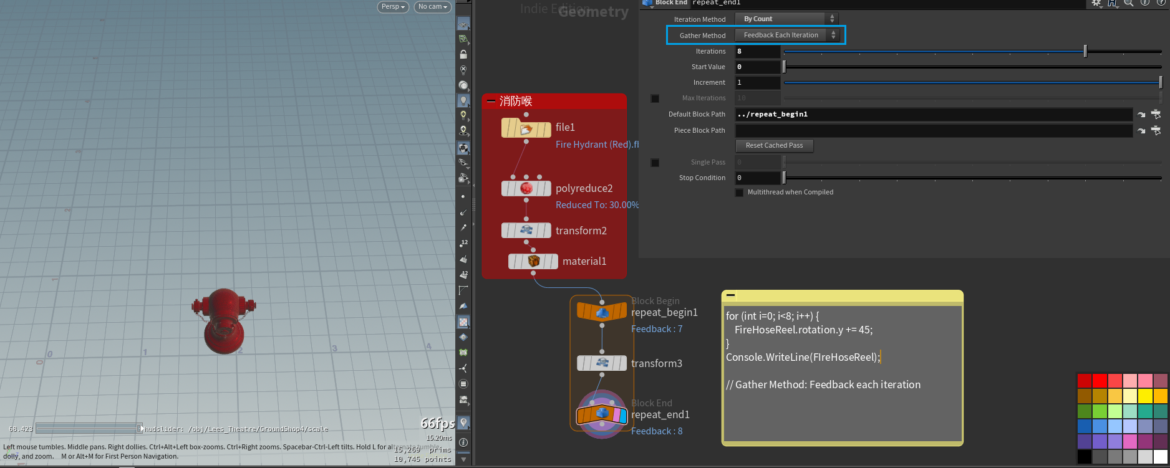Image resolution: width=1170 pixels, height=468 pixels.
Task: Click the Reset Cached Pass button
Action: tap(774, 146)
